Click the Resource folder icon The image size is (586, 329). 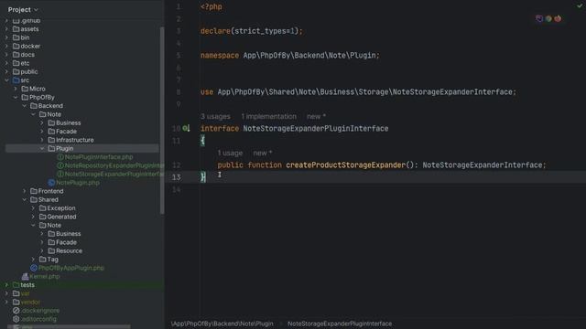[x=51, y=250]
